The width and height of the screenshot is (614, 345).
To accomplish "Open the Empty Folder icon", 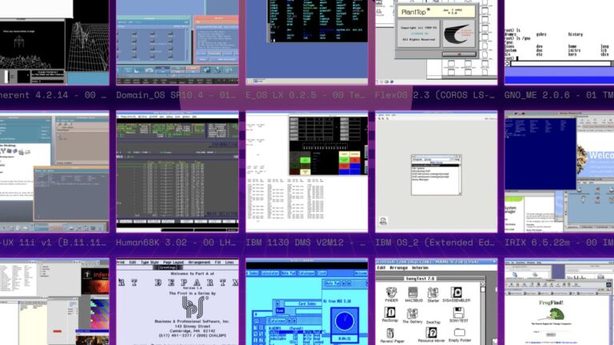I will point(460,335).
